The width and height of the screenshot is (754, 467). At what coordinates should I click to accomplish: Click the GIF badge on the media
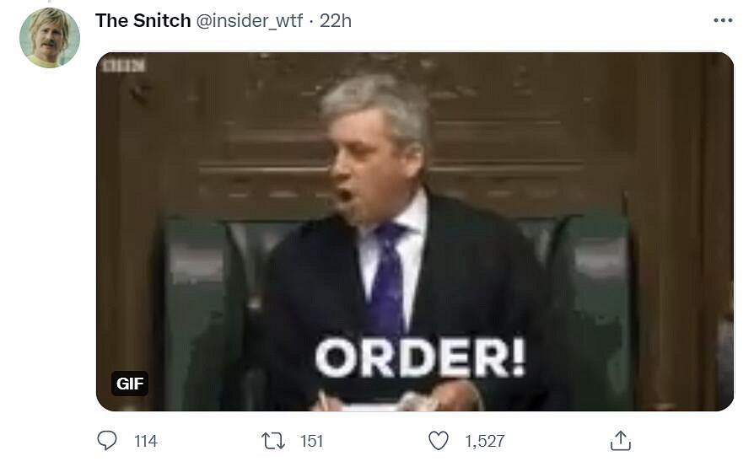pos(129,384)
